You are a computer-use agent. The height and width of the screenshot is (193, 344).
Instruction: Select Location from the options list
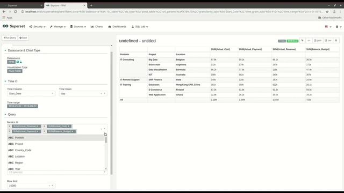[x=56, y=157]
